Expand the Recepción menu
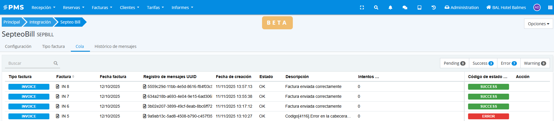 pyautogui.click(x=43, y=8)
